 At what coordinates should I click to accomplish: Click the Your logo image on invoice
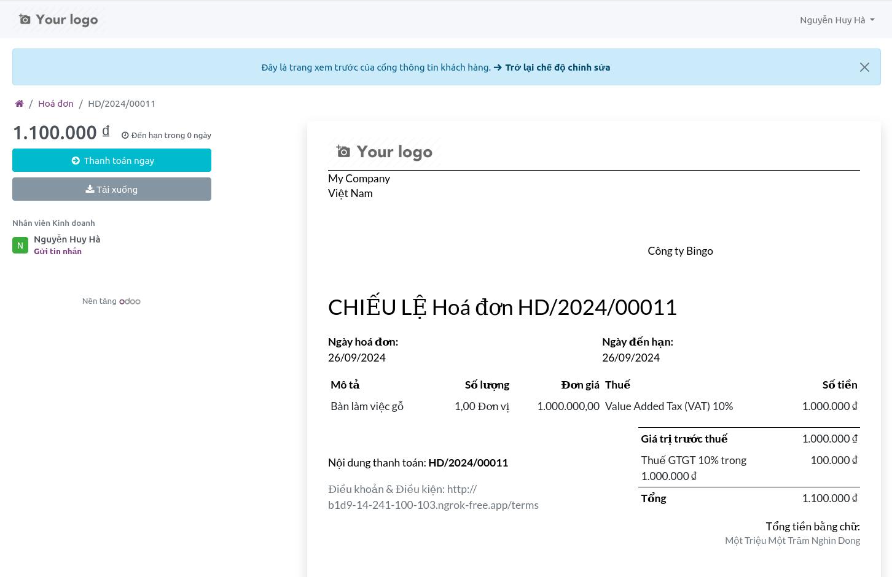pyautogui.click(x=385, y=152)
